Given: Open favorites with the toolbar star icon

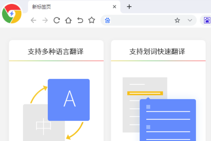Looking at the screenshot, I should [91, 20].
